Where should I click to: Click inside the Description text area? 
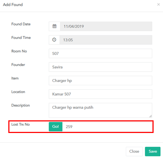coord(100,110)
